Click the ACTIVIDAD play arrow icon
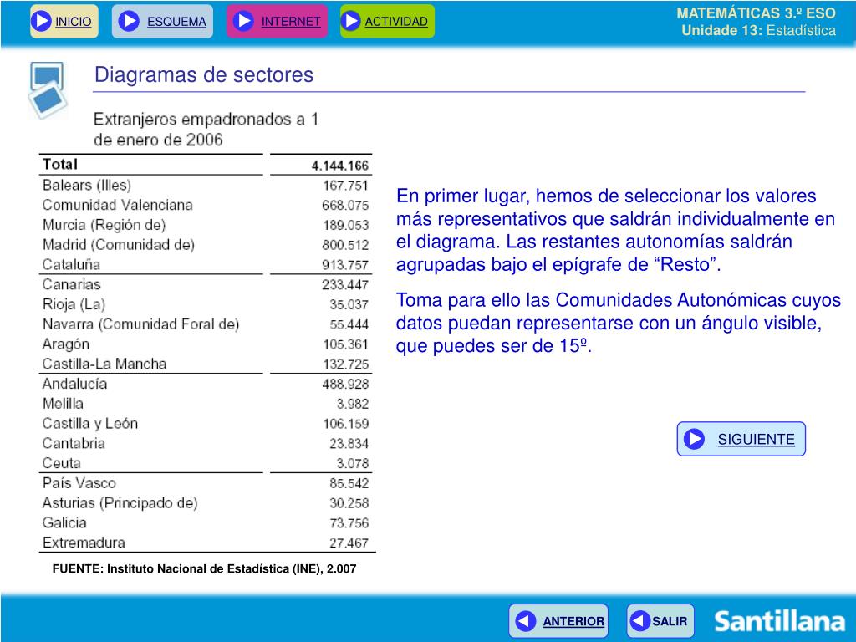The height and width of the screenshot is (642, 856). tap(350, 21)
